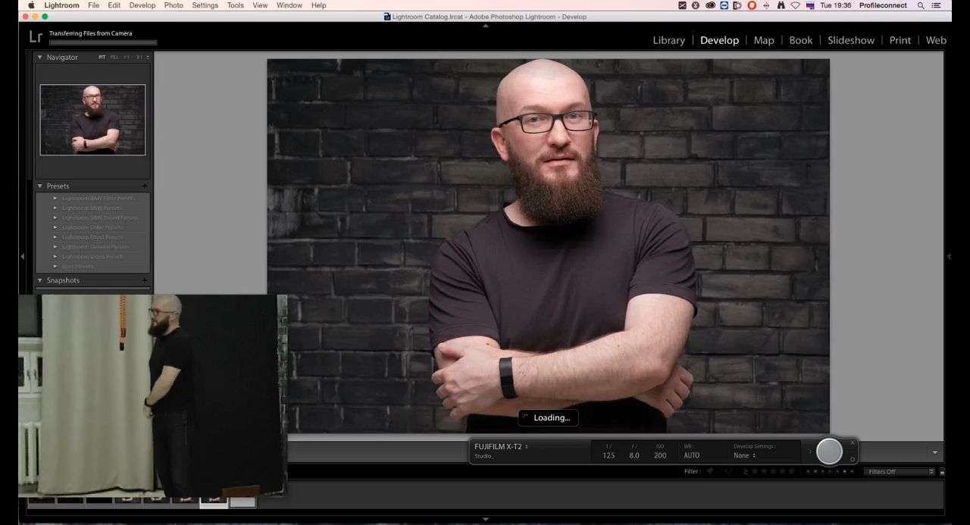Collapse the Snapshots panel triangle
970x525 pixels.
pyautogui.click(x=40, y=280)
